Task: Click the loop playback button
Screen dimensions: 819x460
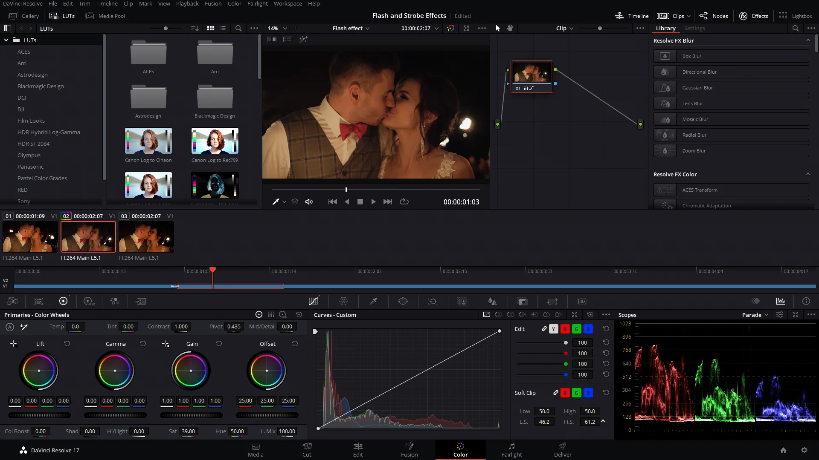Action: [x=404, y=201]
